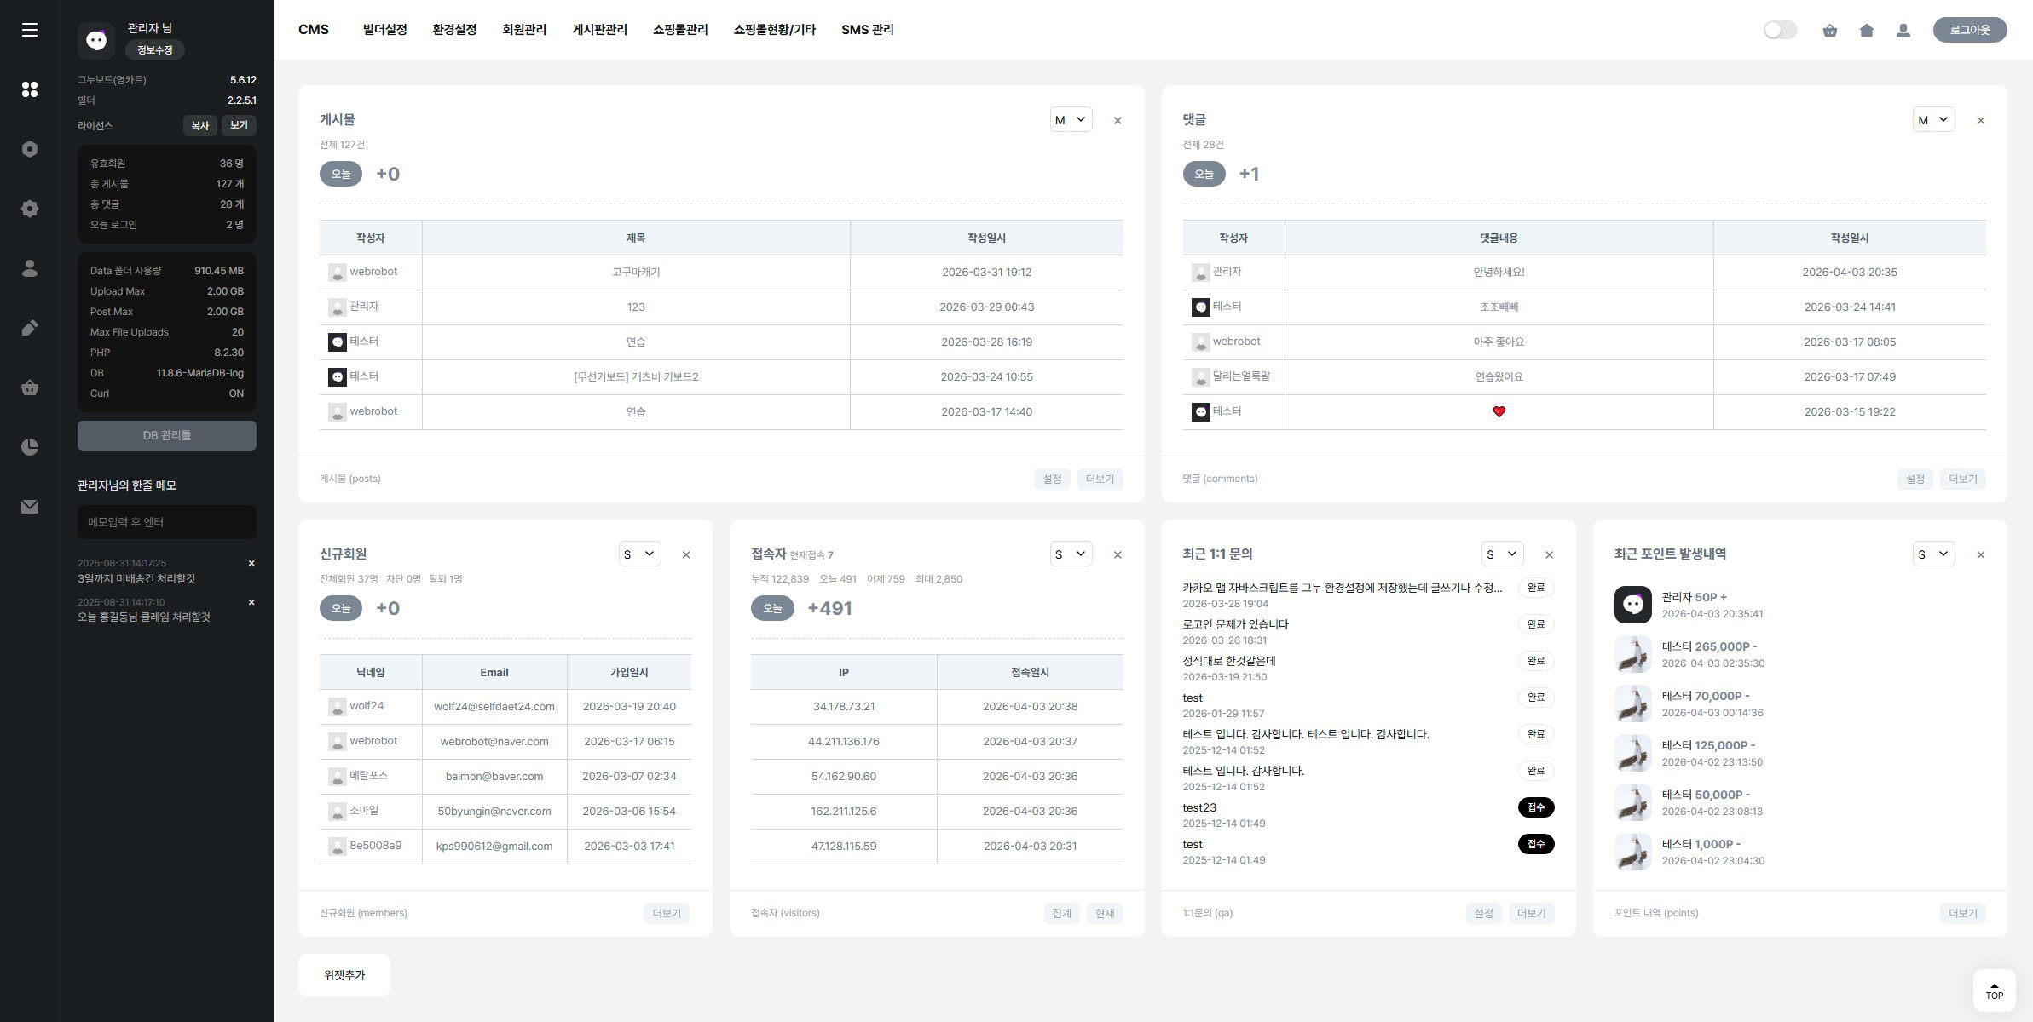Click the shopping basket icon in sidebar

pyautogui.click(x=30, y=388)
